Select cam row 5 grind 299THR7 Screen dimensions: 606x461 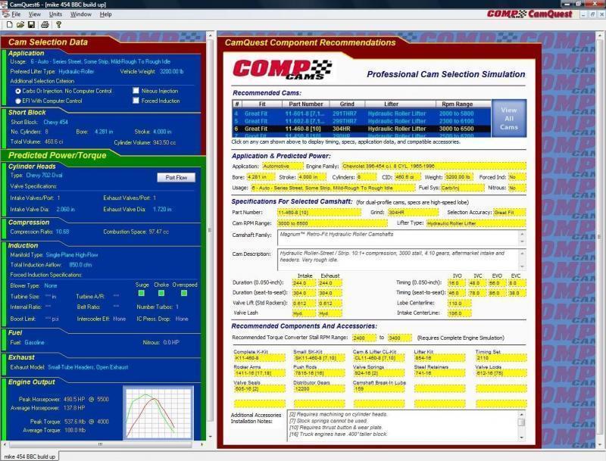[x=361, y=121]
